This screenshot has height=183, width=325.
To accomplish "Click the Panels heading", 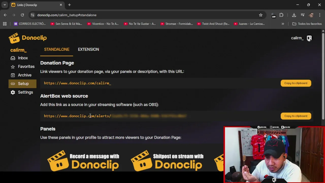I will (x=48, y=129).
